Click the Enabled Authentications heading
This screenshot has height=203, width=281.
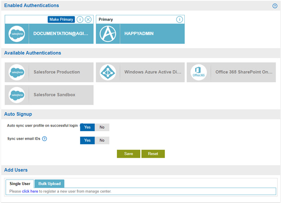click(31, 5)
